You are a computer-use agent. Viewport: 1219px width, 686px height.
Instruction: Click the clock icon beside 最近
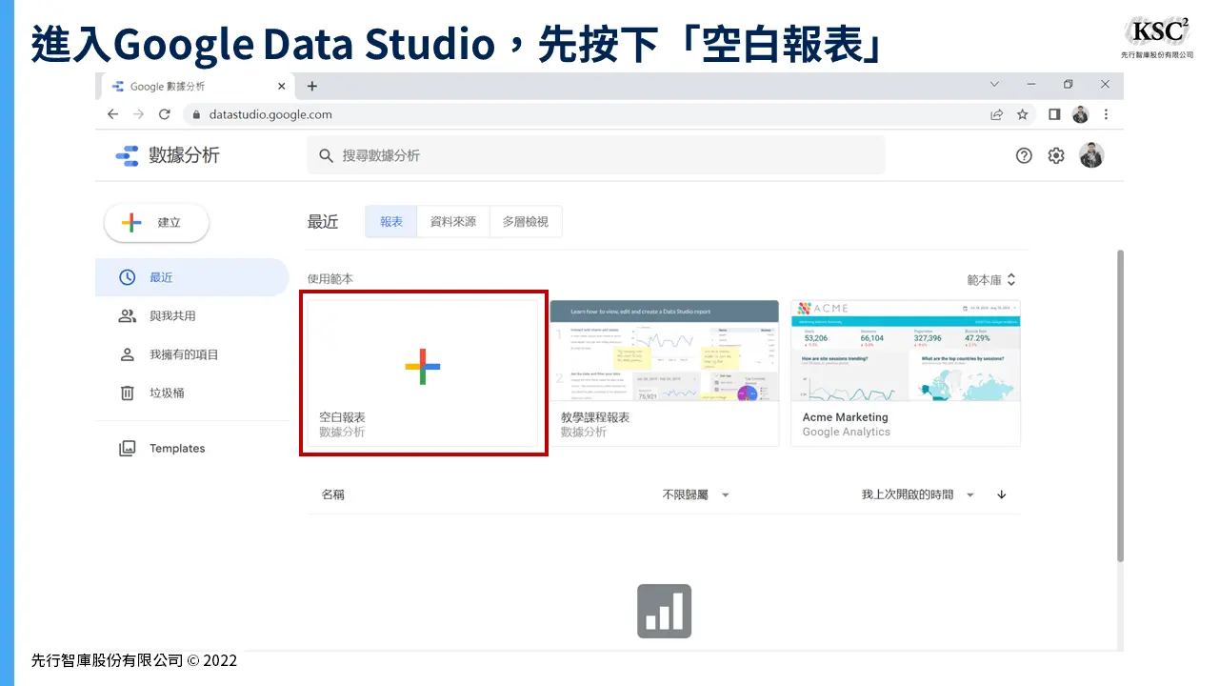[x=127, y=277]
